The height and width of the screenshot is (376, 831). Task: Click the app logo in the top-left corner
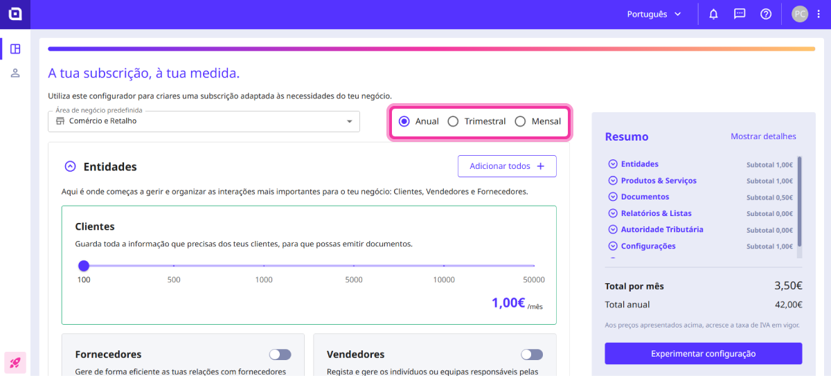coord(15,14)
